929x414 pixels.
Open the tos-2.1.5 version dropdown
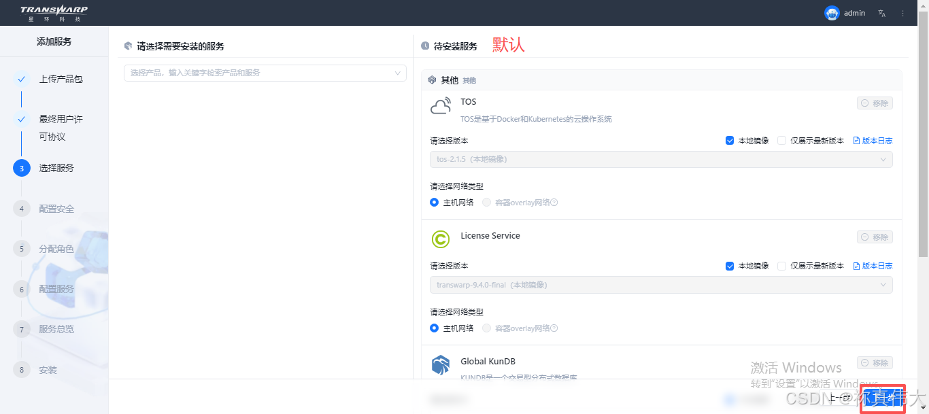(x=661, y=159)
